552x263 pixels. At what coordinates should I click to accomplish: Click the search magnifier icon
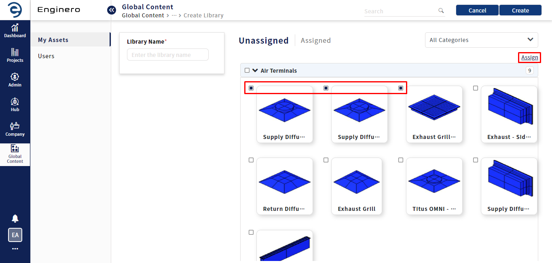point(441,11)
